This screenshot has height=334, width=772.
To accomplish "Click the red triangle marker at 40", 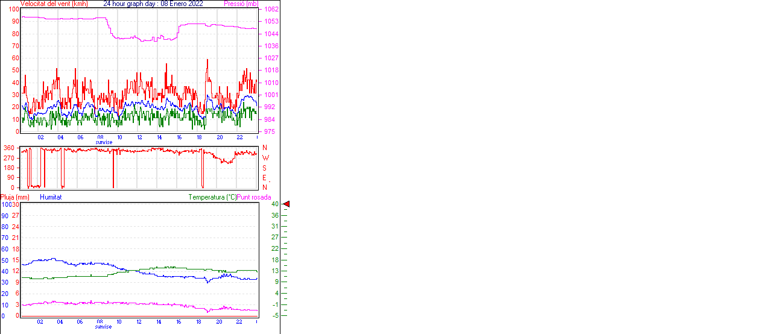I will tap(286, 204).
